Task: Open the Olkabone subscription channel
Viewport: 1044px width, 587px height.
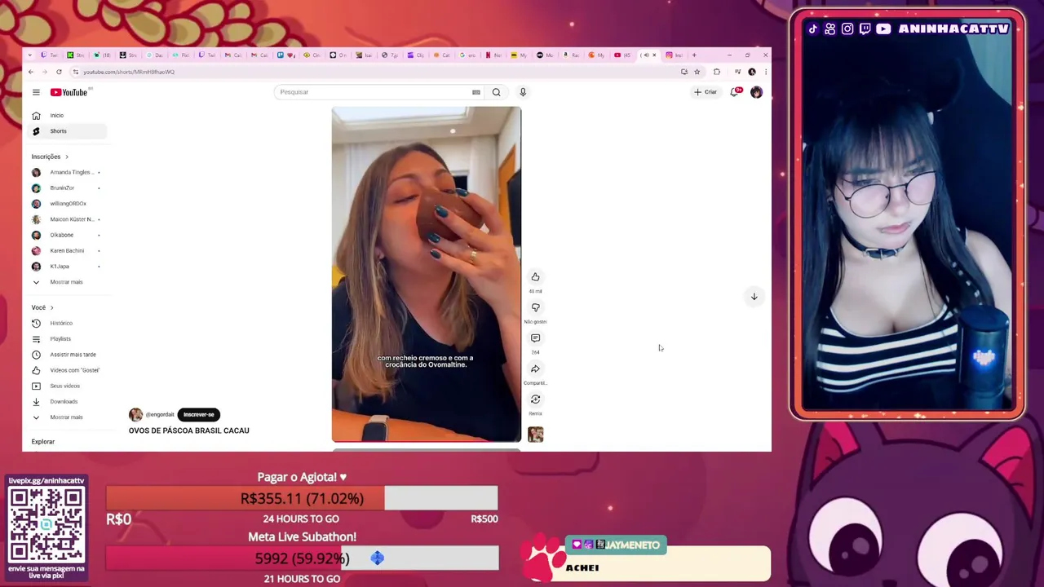Action: [x=67, y=235]
